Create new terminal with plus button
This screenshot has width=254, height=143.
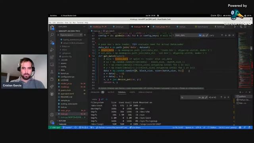click(x=240, y=92)
